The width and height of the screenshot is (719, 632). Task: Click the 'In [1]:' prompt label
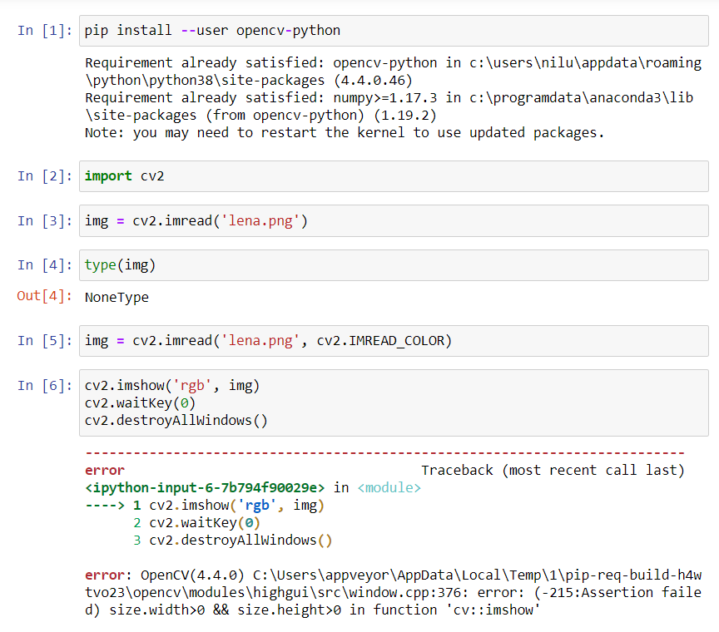(44, 31)
